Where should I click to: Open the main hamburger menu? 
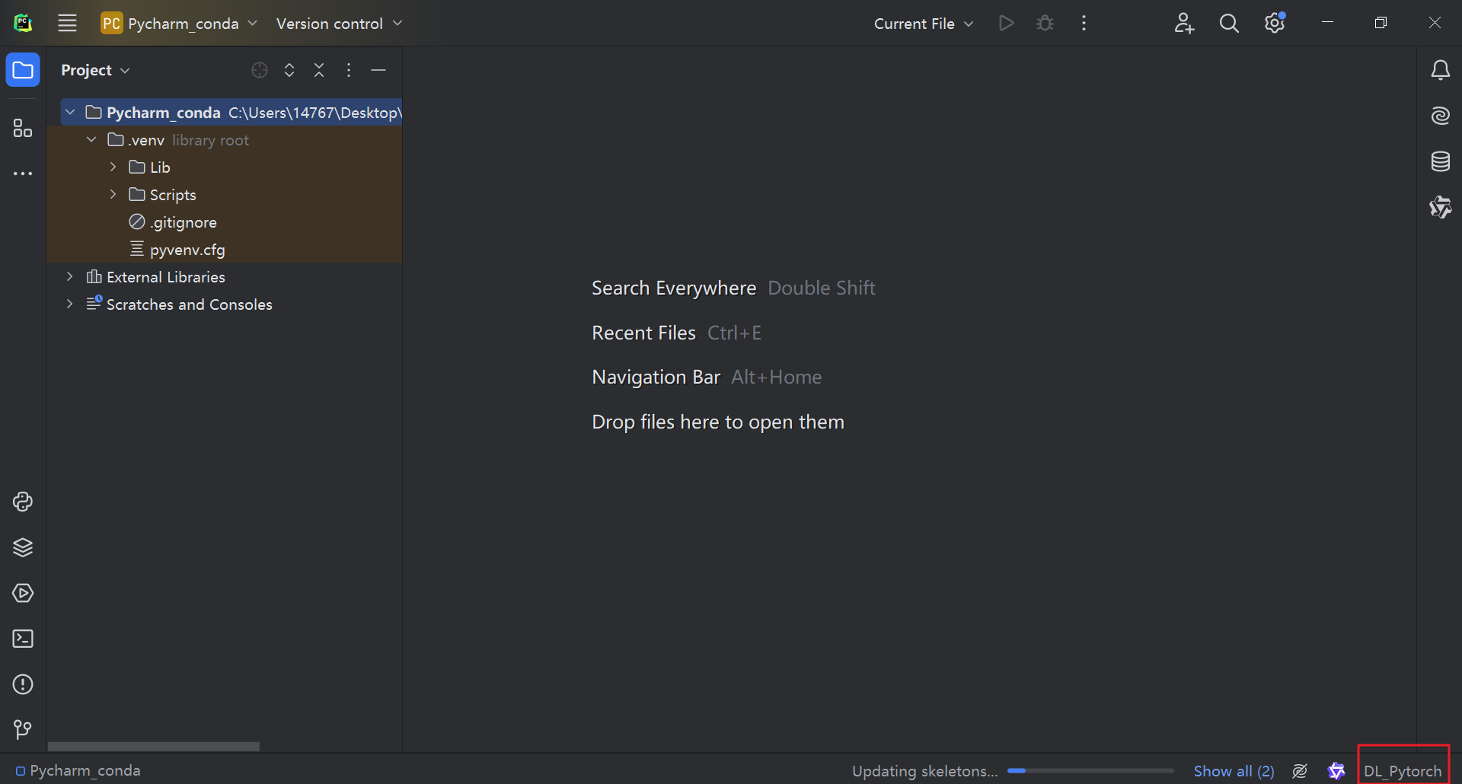point(67,24)
